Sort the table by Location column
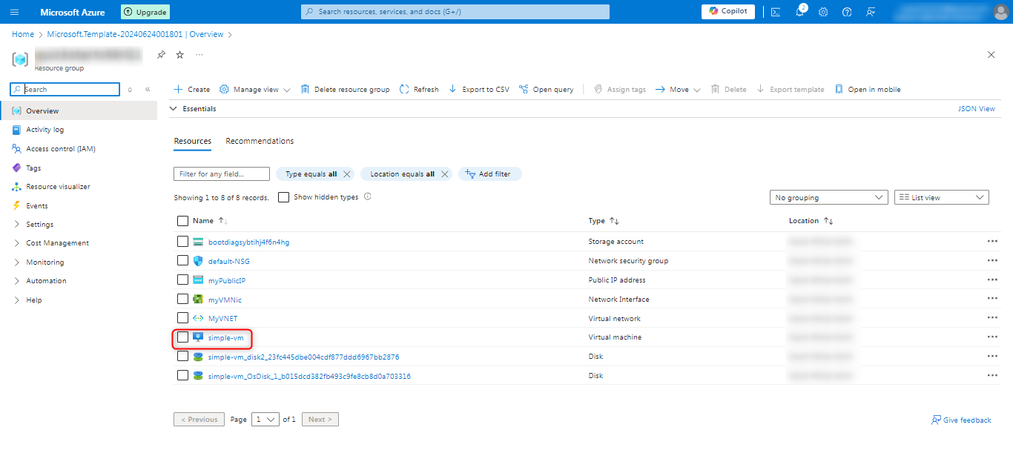This screenshot has height=456, width=1013. [811, 221]
